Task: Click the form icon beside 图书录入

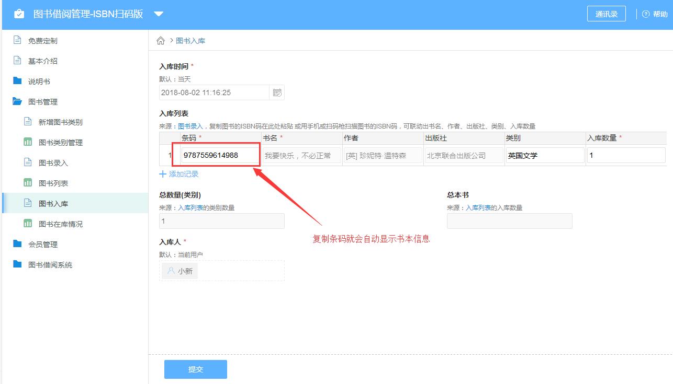Action: 28,162
